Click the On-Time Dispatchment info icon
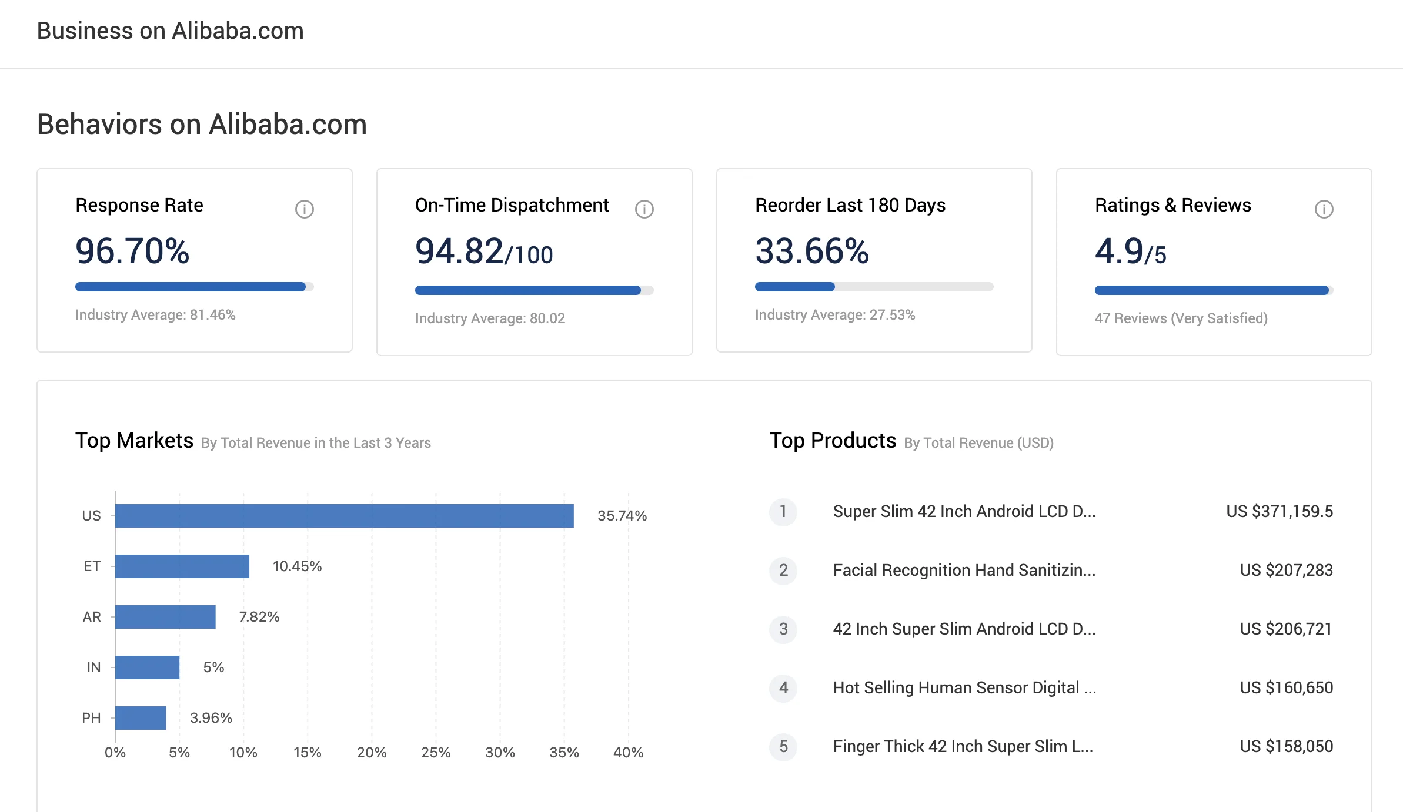The width and height of the screenshot is (1403, 812). [x=644, y=209]
